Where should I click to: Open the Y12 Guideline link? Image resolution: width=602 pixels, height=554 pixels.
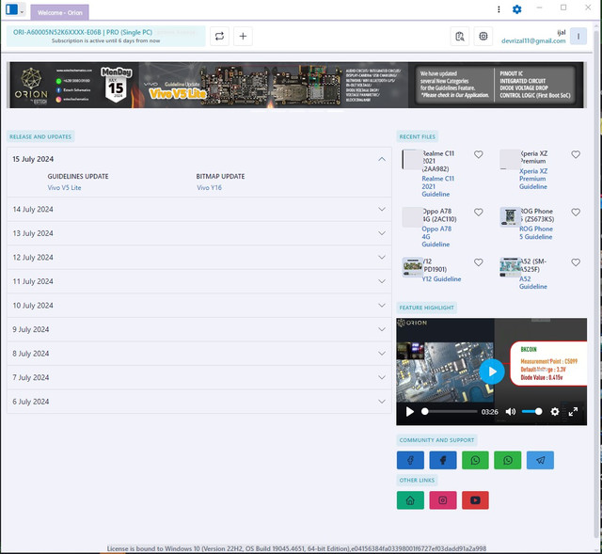pyautogui.click(x=441, y=279)
